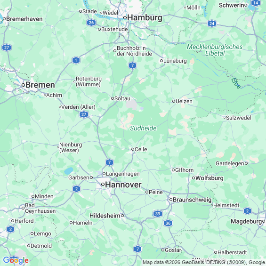Click the A27 shield near Verden (Aller)
The width and height of the screenshot is (266, 266).
(x=84, y=114)
